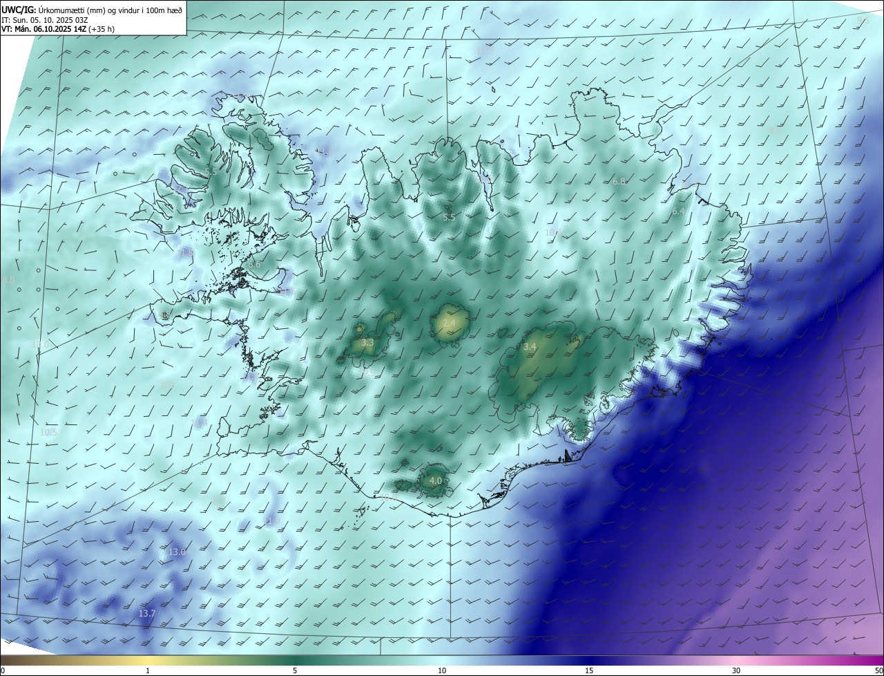This screenshot has height=676, width=884.
Task: Click the colorbar tick label 1
Action: click(148, 670)
